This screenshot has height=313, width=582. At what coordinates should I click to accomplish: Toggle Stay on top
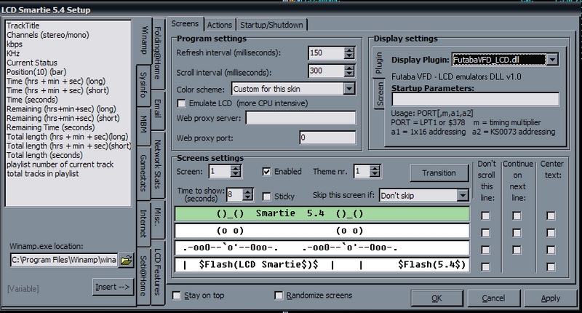tap(176, 296)
